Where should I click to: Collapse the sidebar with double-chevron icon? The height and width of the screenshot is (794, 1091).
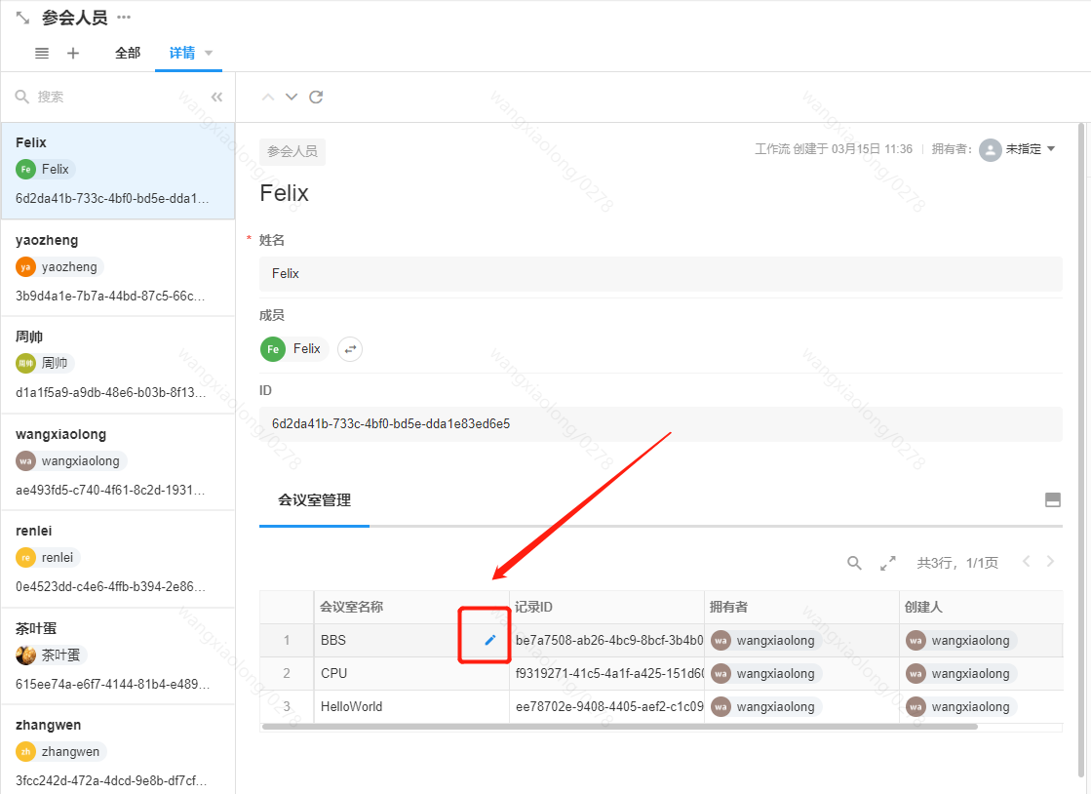tap(217, 97)
